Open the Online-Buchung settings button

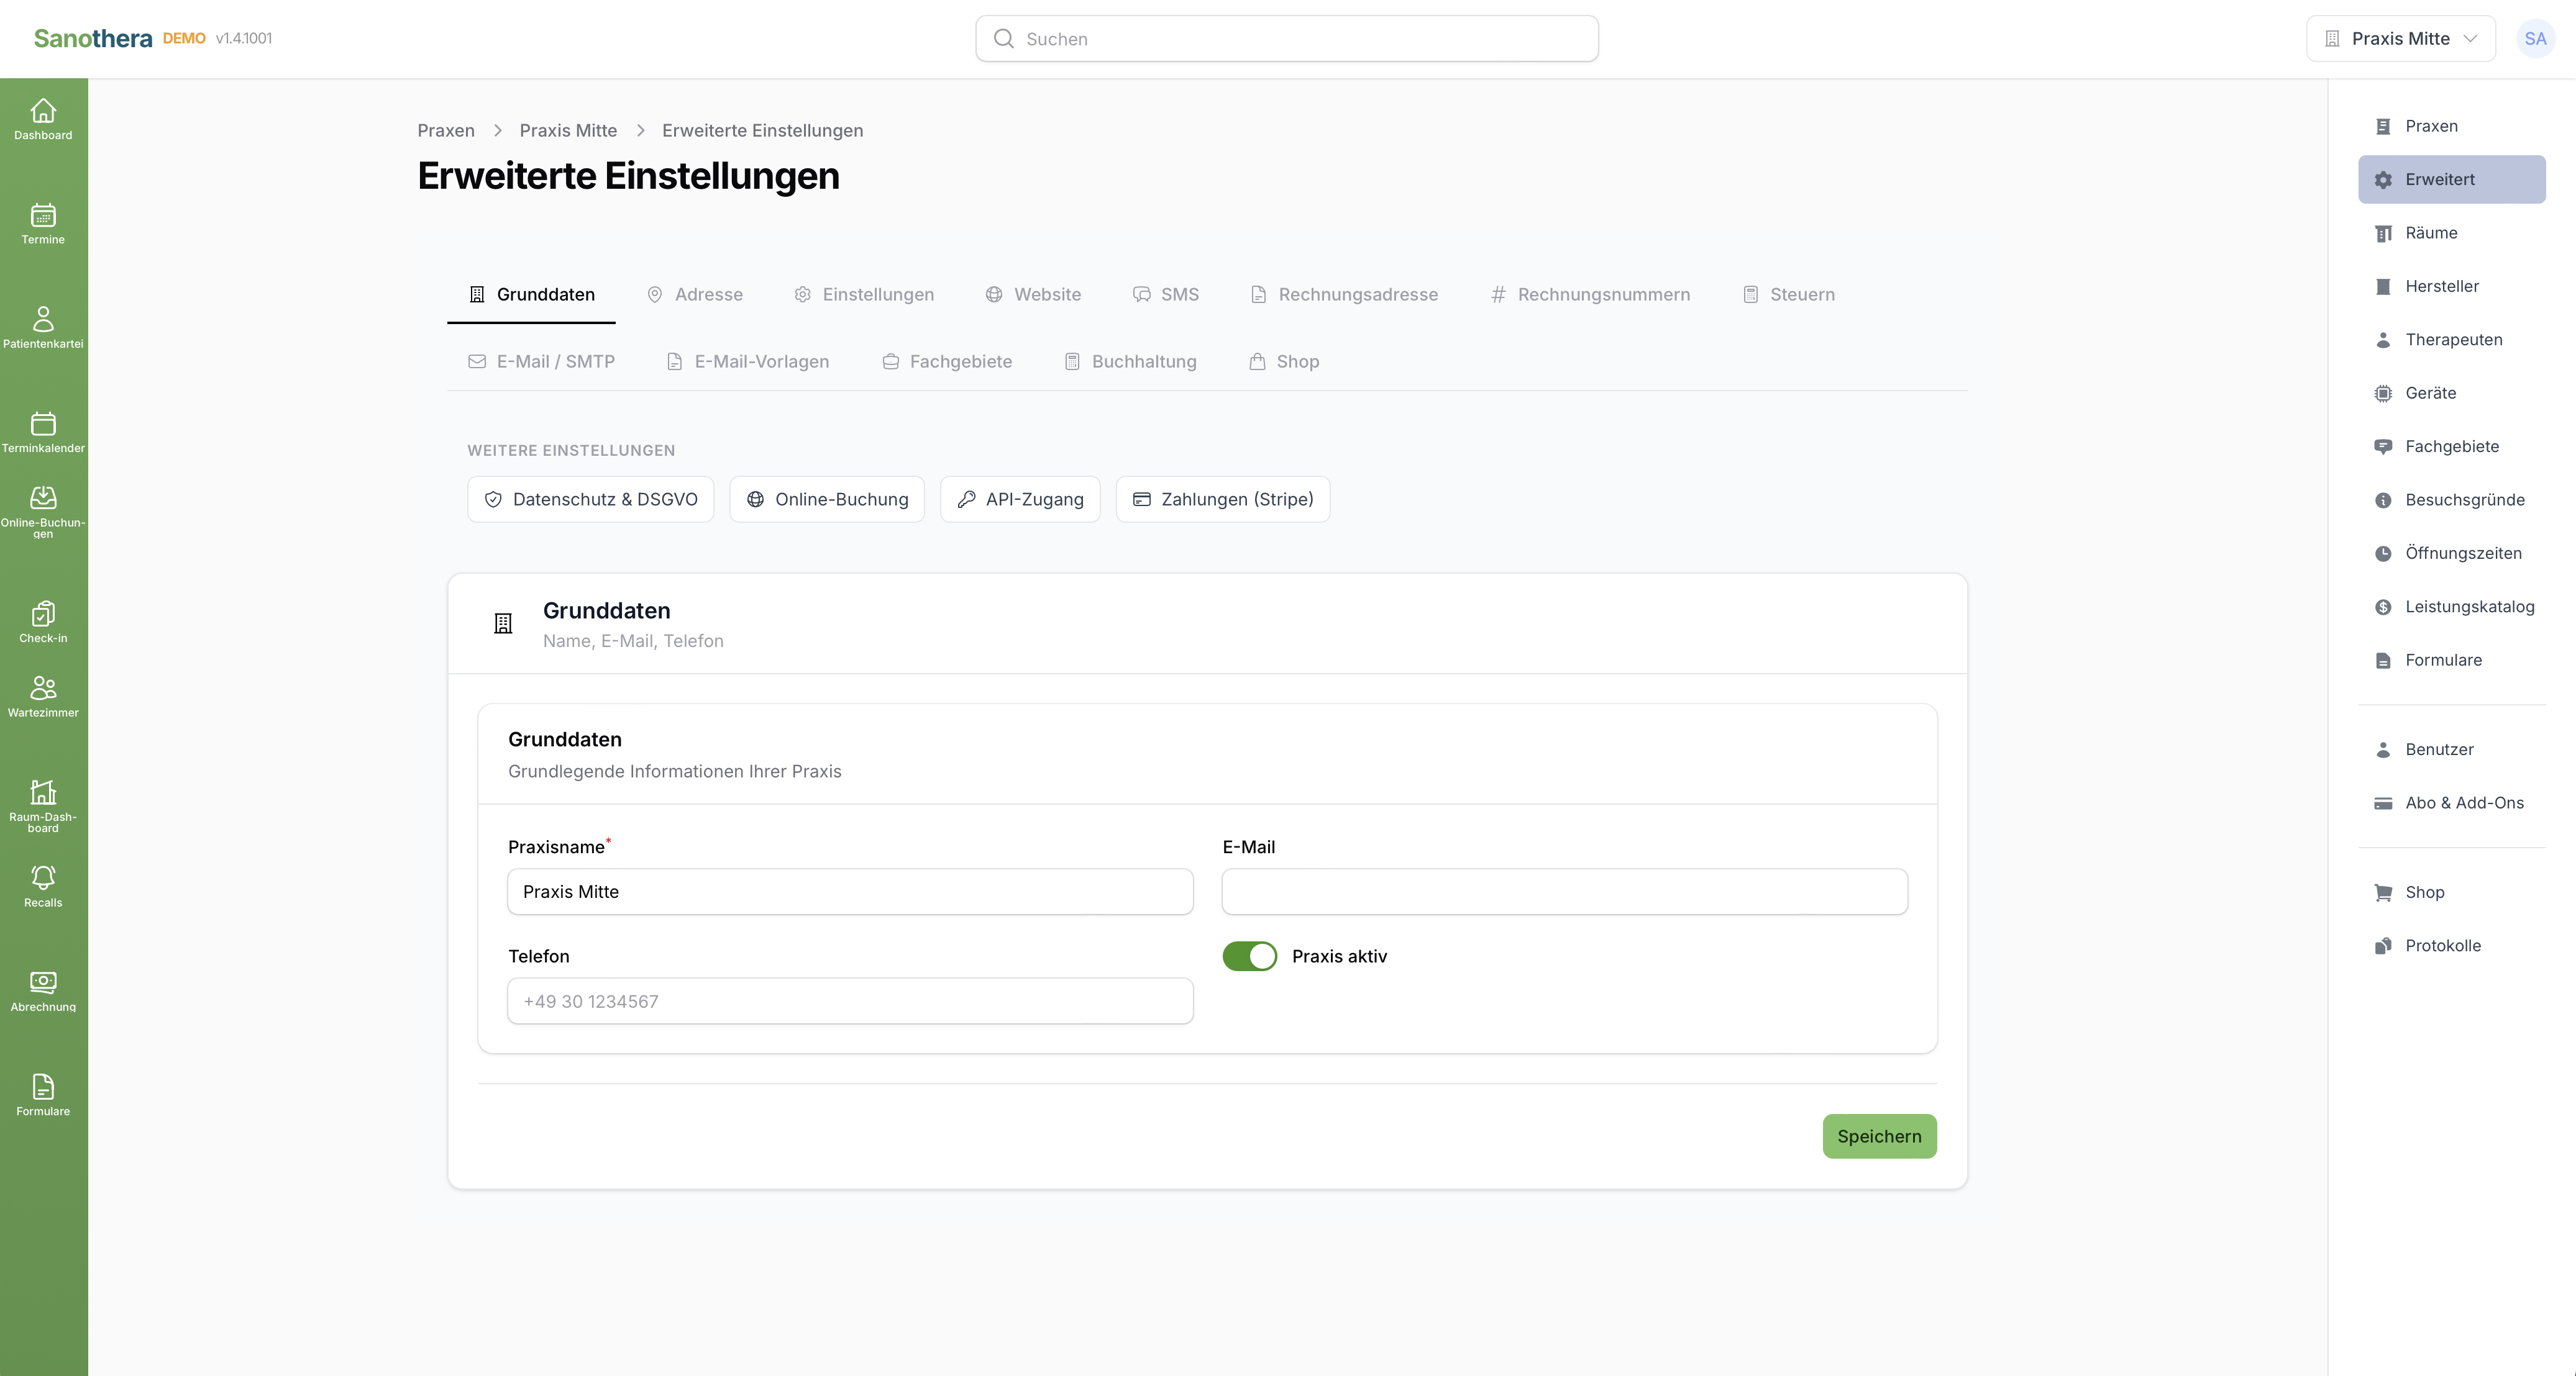point(827,500)
